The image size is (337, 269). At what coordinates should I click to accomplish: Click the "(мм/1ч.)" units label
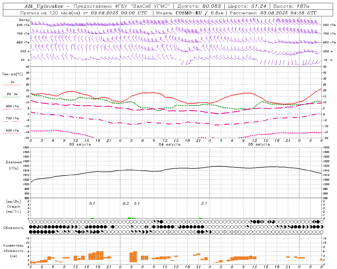[x=14, y=211]
